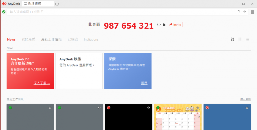Open the 已探索 tab
This screenshot has height=130, width=257.
pos(73,39)
